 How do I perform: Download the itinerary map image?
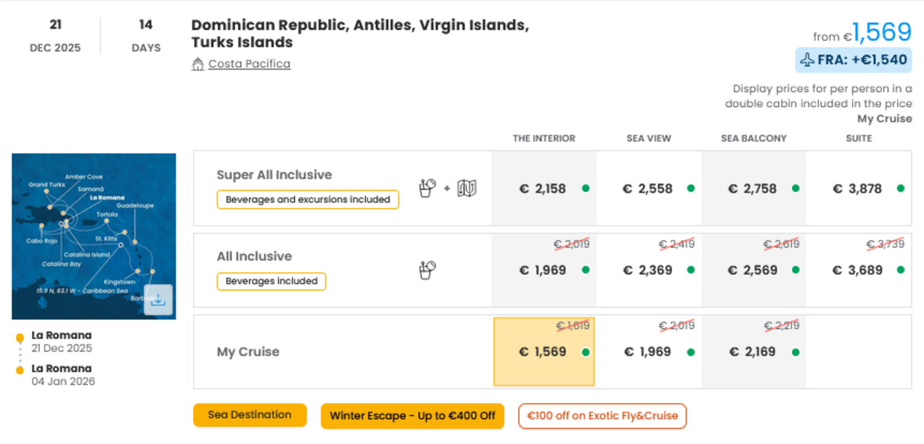[158, 300]
